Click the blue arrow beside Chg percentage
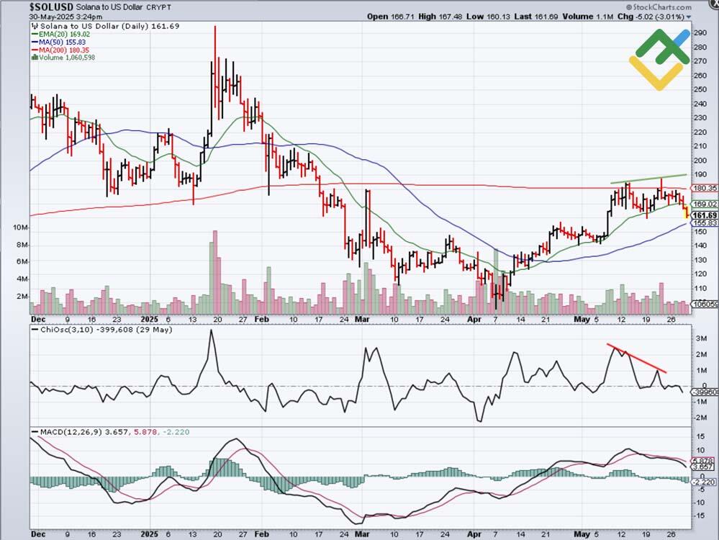 coord(688,16)
